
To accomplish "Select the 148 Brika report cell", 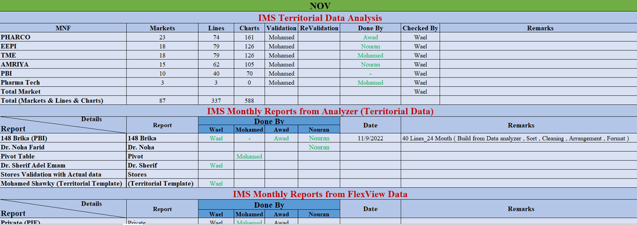I will tap(162, 138).
